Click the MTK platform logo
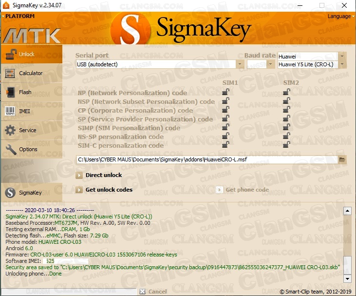This screenshot has height=296, width=356. (32, 36)
